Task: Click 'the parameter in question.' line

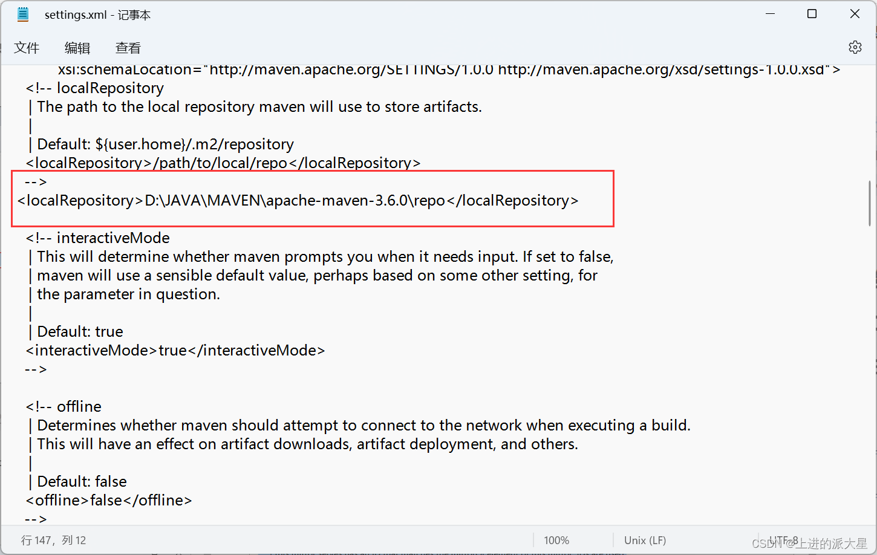Action: (x=123, y=294)
